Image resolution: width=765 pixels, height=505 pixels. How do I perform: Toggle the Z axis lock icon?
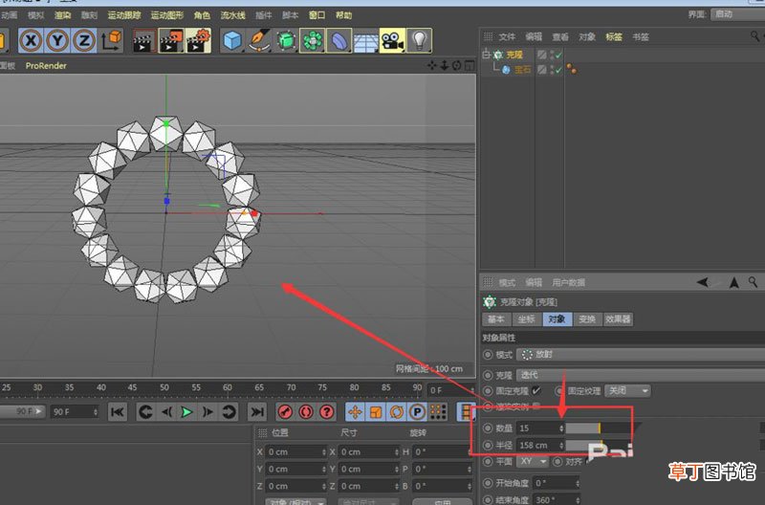(84, 40)
